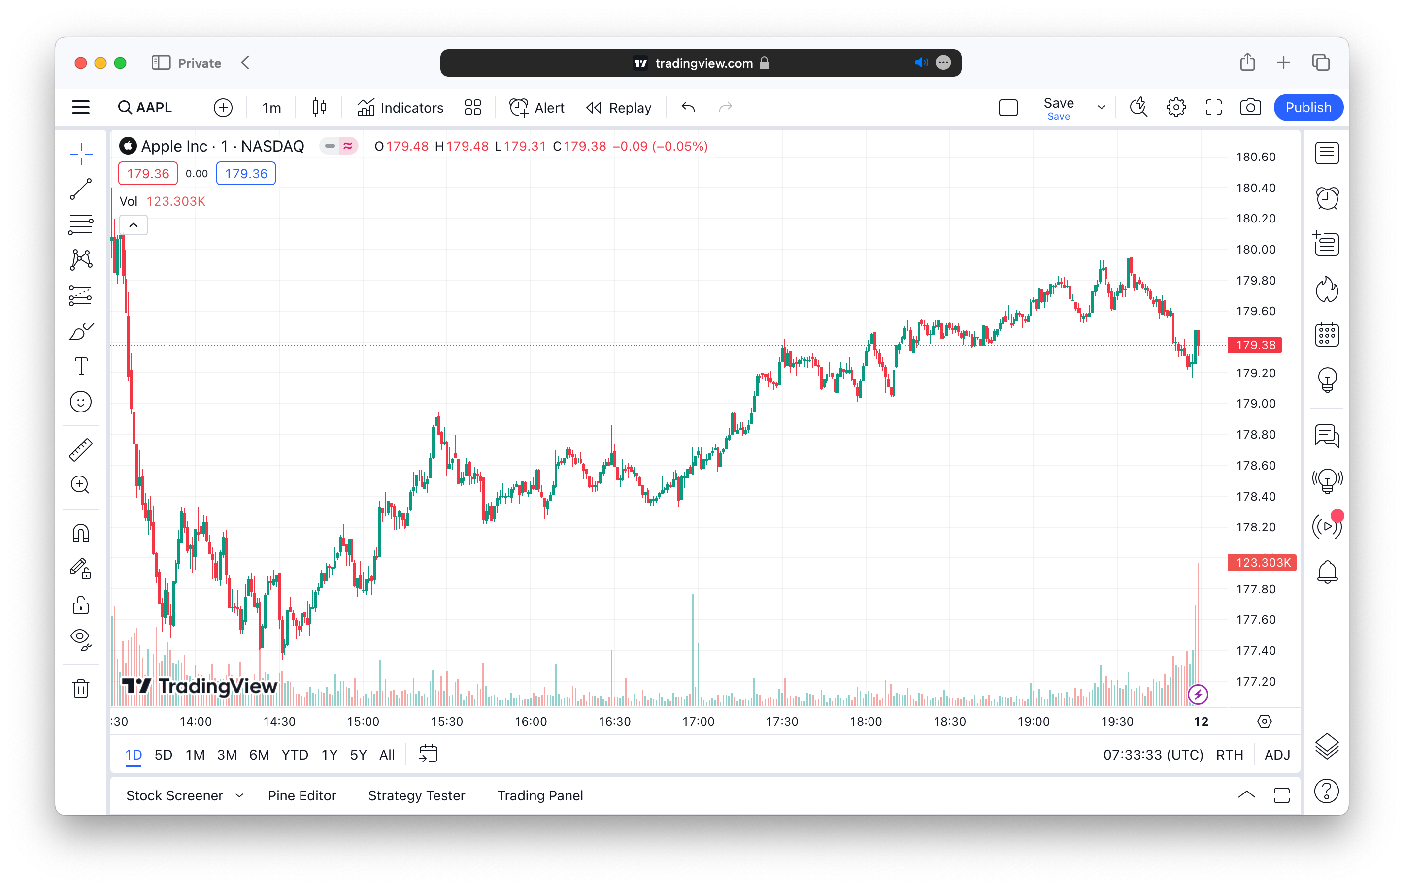Select the brush drawing tool
Image resolution: width=1404 pixels, height=888 pixels.
coord(80,332)
